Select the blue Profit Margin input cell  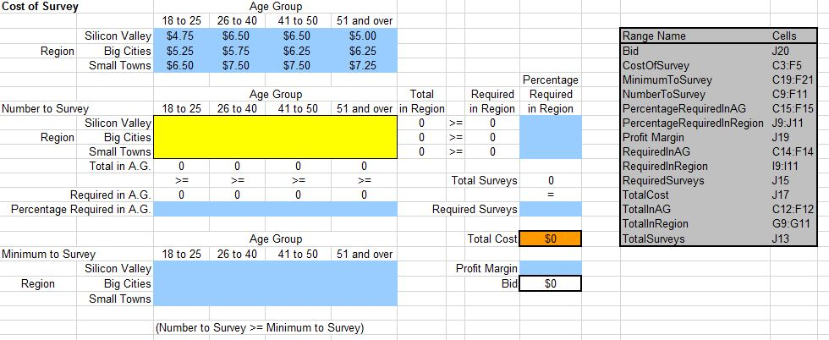pyautogui.click(x=550, y=269)
